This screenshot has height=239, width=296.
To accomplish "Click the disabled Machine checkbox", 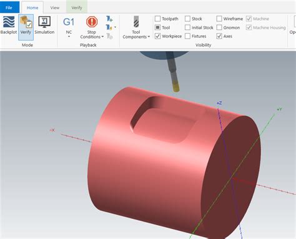I will pyautogui.click(x=249, y=19).
